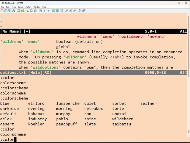Click the 'slate' colorscheme name

click(90, 124)
